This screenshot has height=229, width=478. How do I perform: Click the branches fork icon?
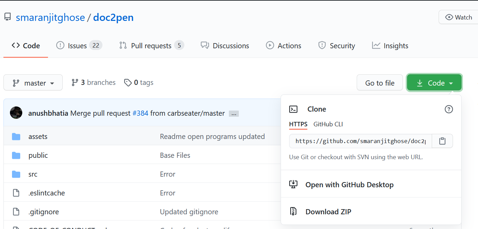pos(75,82)
